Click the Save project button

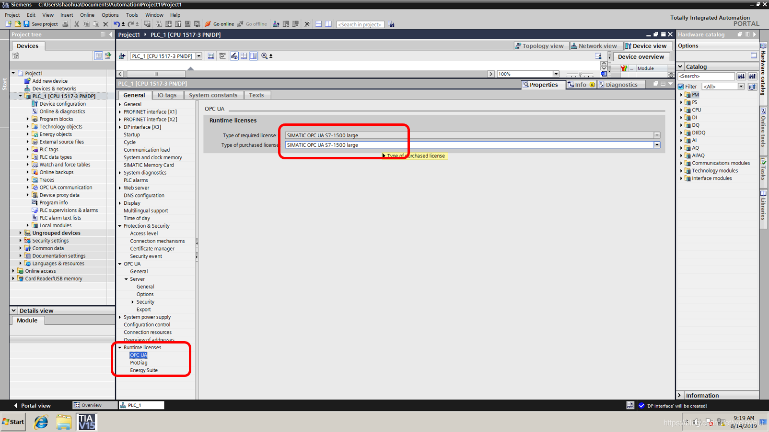tap(41, 24)
